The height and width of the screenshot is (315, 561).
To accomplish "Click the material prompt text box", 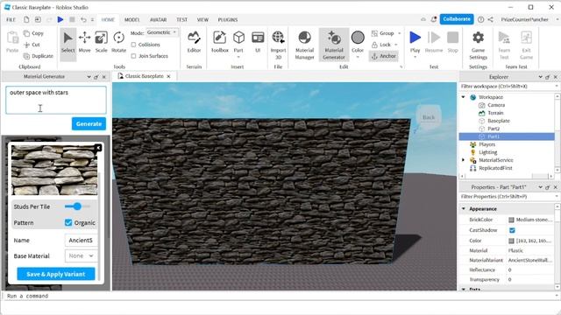I will pos(56,100).
